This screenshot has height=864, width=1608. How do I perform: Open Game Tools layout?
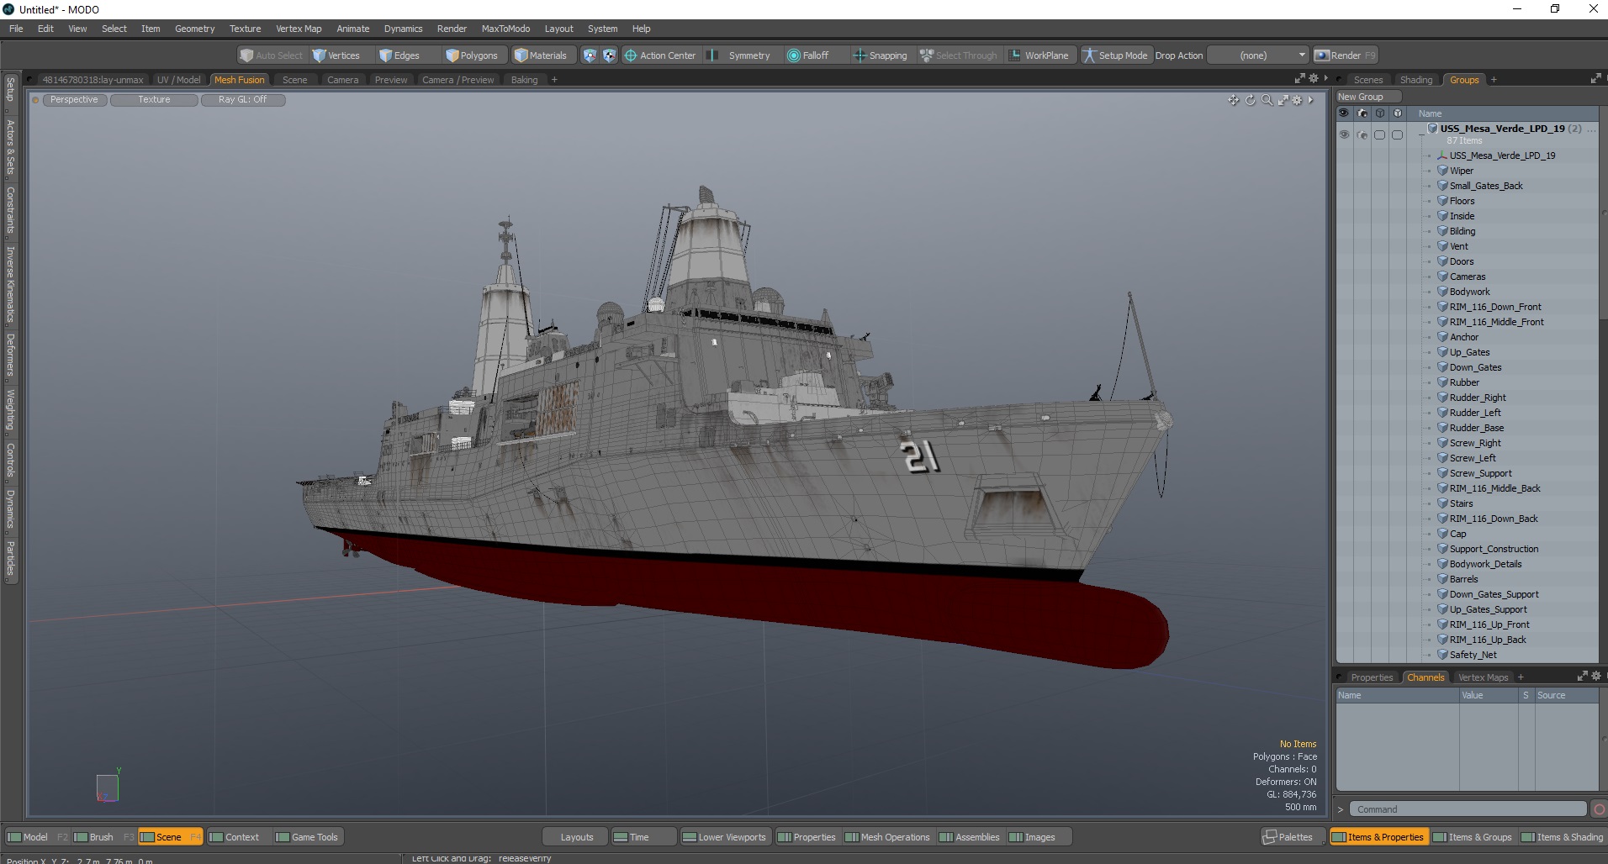coord(307,837)
